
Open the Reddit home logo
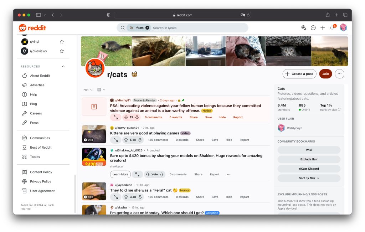click(32, 28)
